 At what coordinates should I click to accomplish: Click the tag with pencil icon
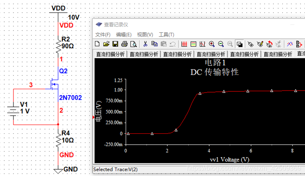(x=260, y=44)
